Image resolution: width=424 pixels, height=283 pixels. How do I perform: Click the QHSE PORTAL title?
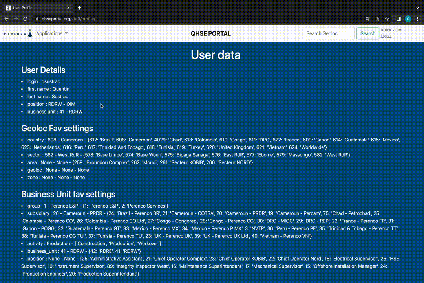(x=211, y=33)
